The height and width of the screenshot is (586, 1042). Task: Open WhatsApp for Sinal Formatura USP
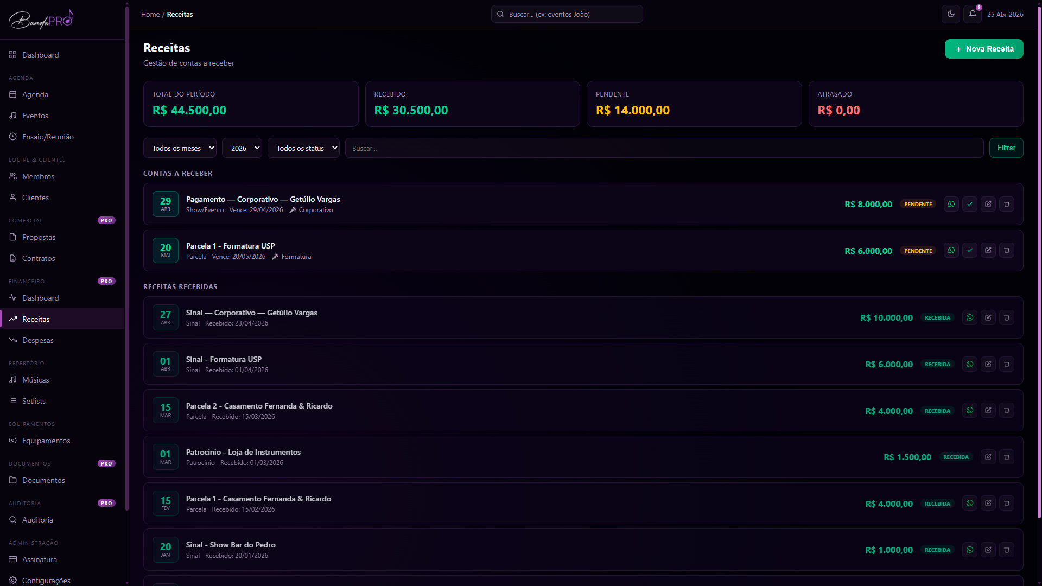point(970,364)
